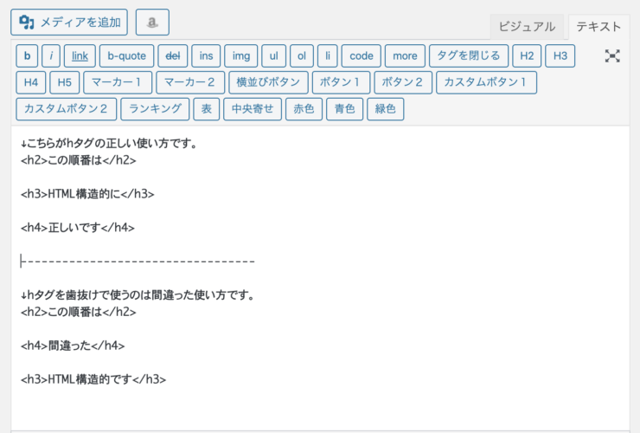Insert a link with link button
The width and height of the screenshot is (640, 433).
point(80,56)
